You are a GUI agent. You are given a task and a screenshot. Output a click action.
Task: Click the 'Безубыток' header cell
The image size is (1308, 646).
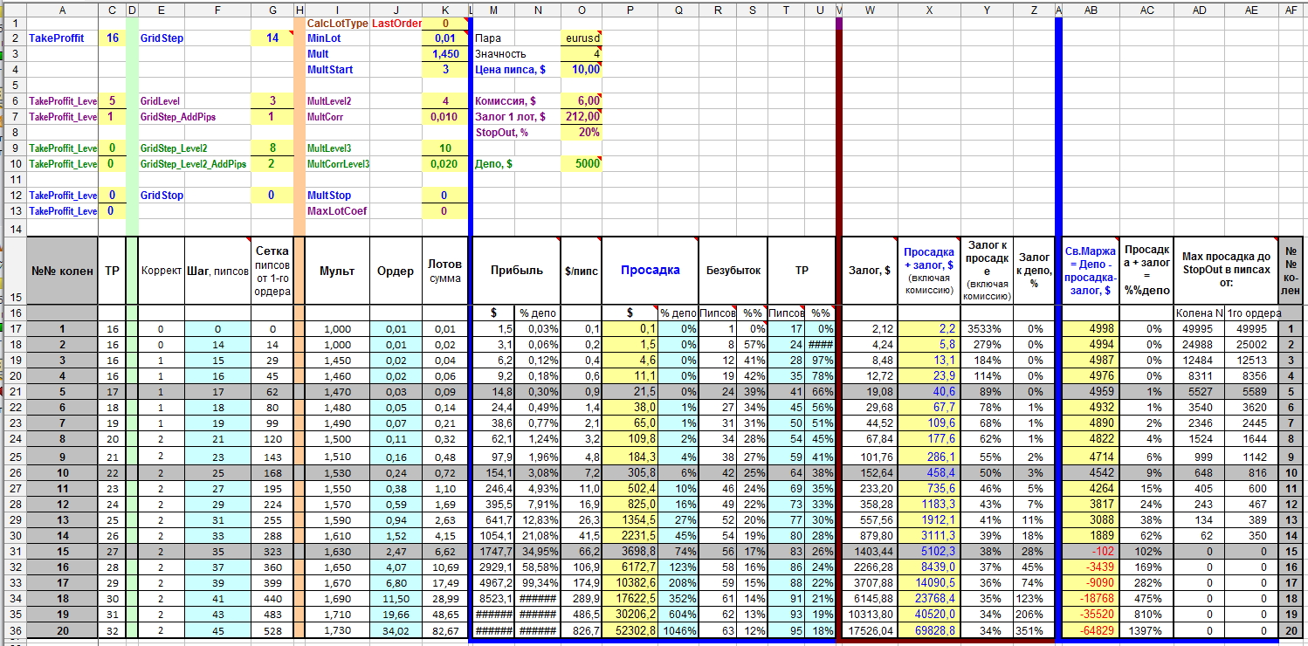(x=732, y=271)
